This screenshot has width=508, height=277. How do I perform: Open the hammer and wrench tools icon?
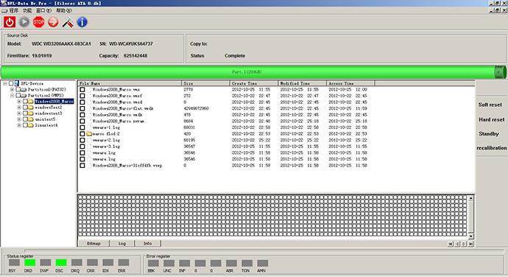click(x=68, y=22)
